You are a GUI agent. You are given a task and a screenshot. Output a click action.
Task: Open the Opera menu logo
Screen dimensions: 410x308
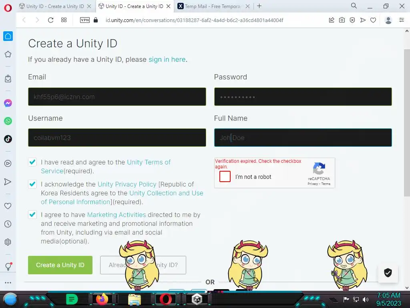coord(8,8)
